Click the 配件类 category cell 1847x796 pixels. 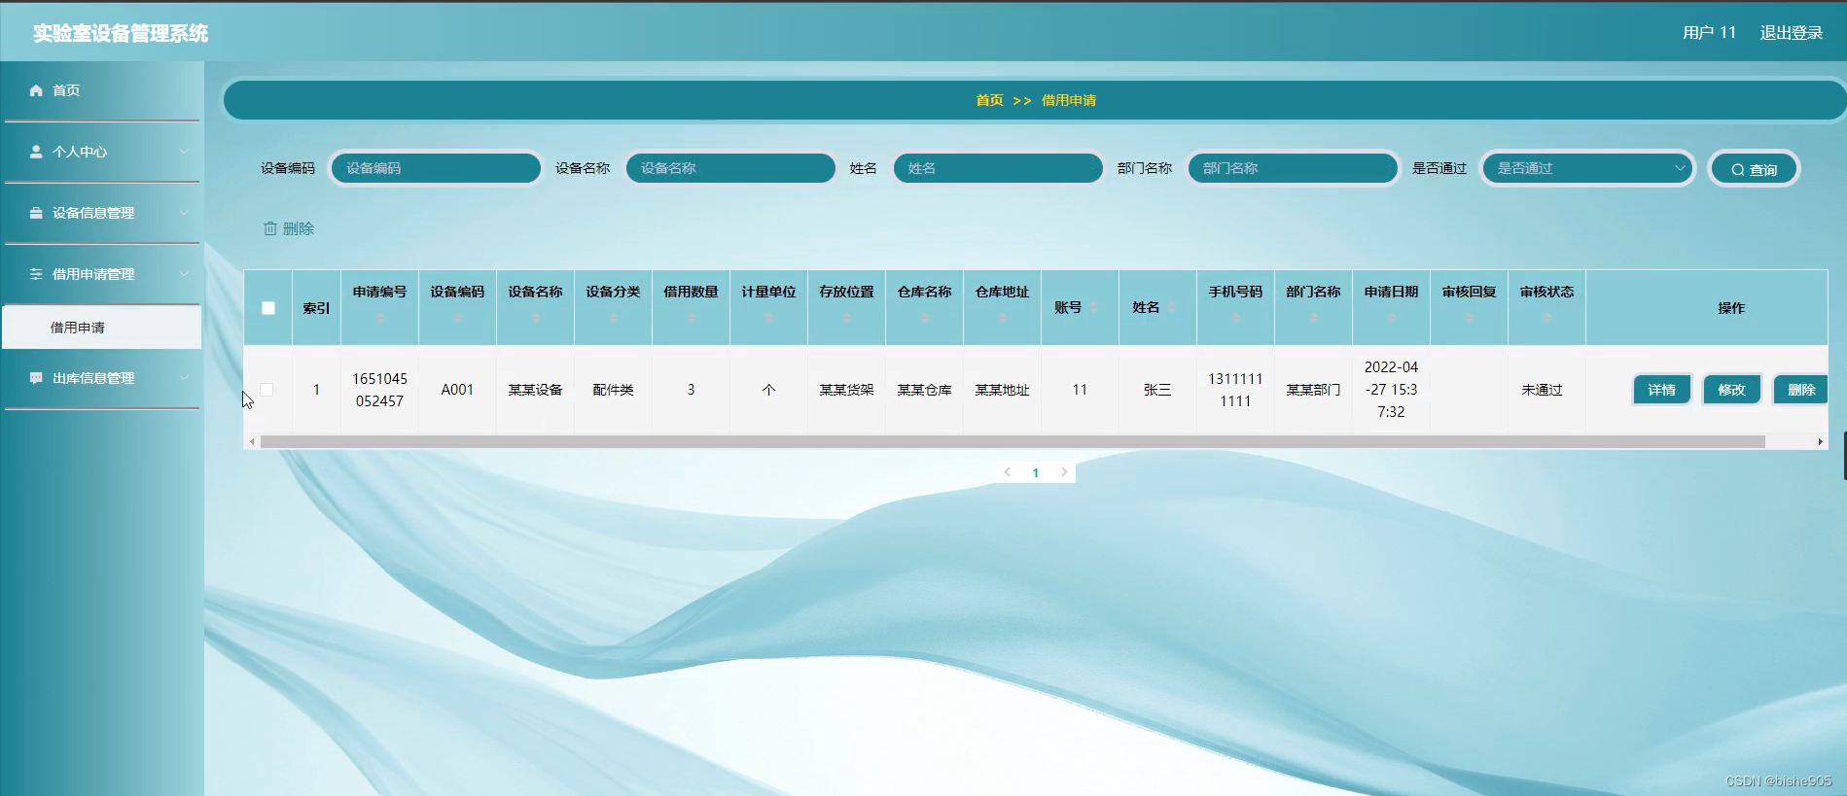pyautogui.click(x=613, y=390)
